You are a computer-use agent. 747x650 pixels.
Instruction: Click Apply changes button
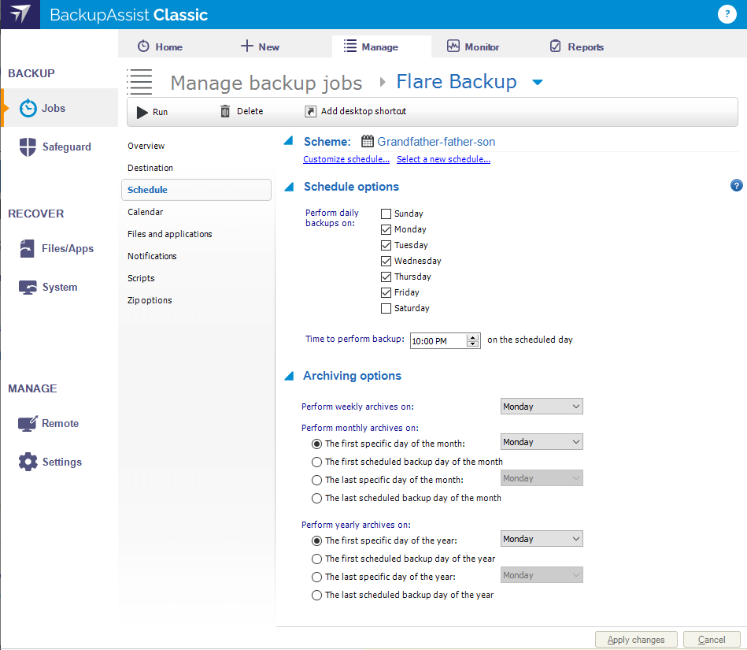click(636, 640)
